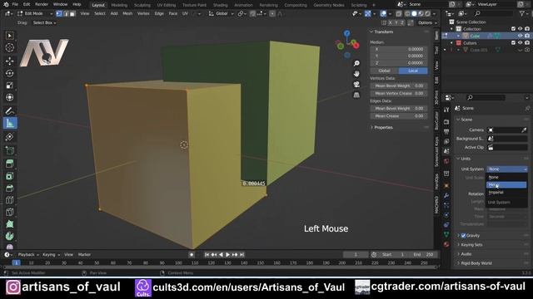Select the Select Box tool icon
The height and width of the screenshot is (299, 533).
tap(9, 35)
